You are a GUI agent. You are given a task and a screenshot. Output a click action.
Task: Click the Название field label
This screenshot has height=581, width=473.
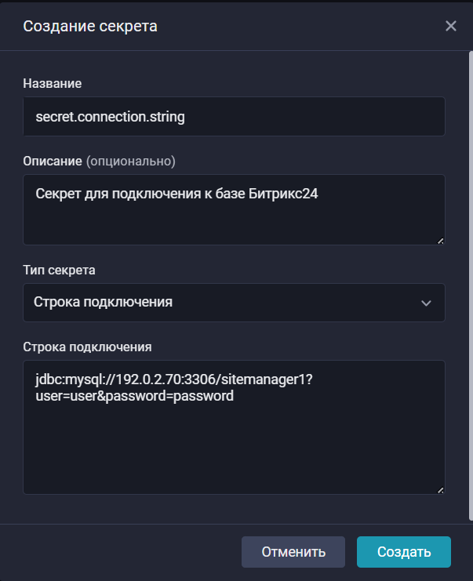point(53,83)
